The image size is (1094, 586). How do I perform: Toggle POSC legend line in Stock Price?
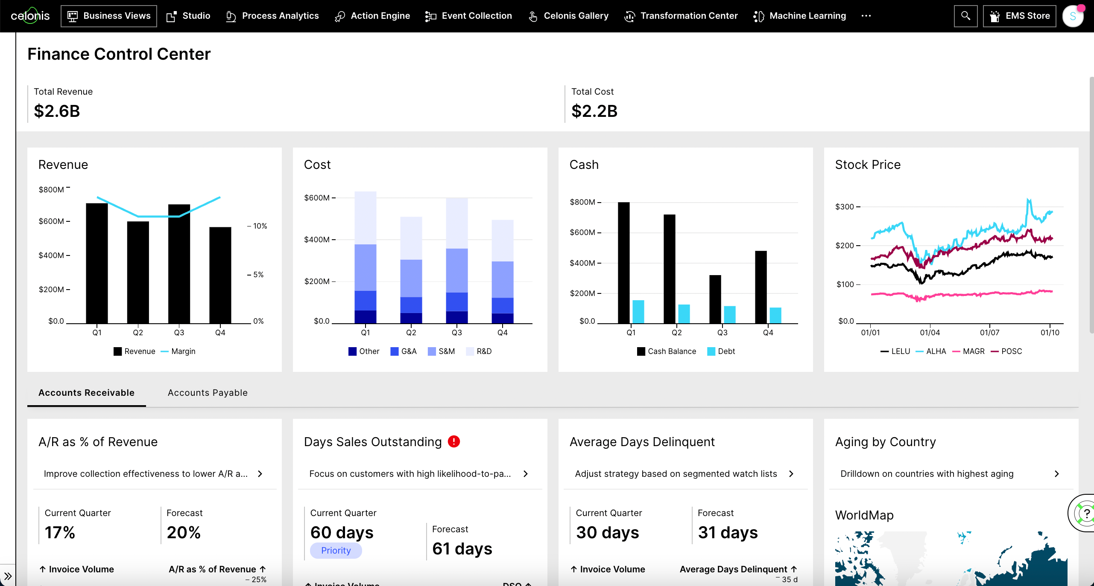(x=995, y=351)
